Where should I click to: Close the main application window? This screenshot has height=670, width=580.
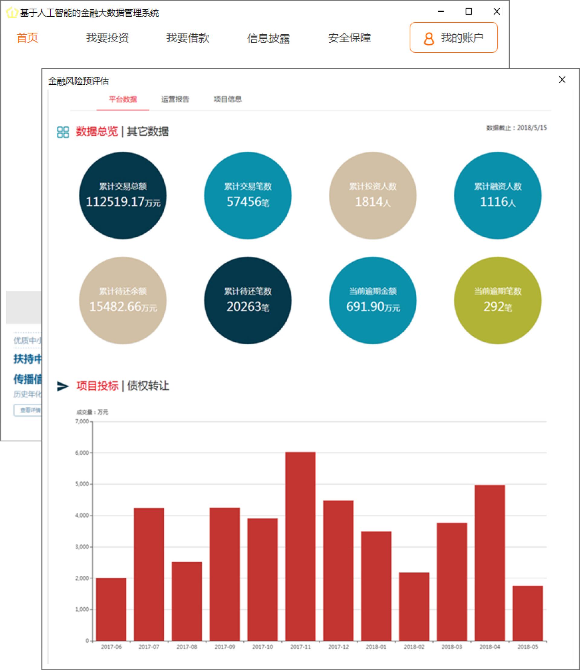[497, 12]
